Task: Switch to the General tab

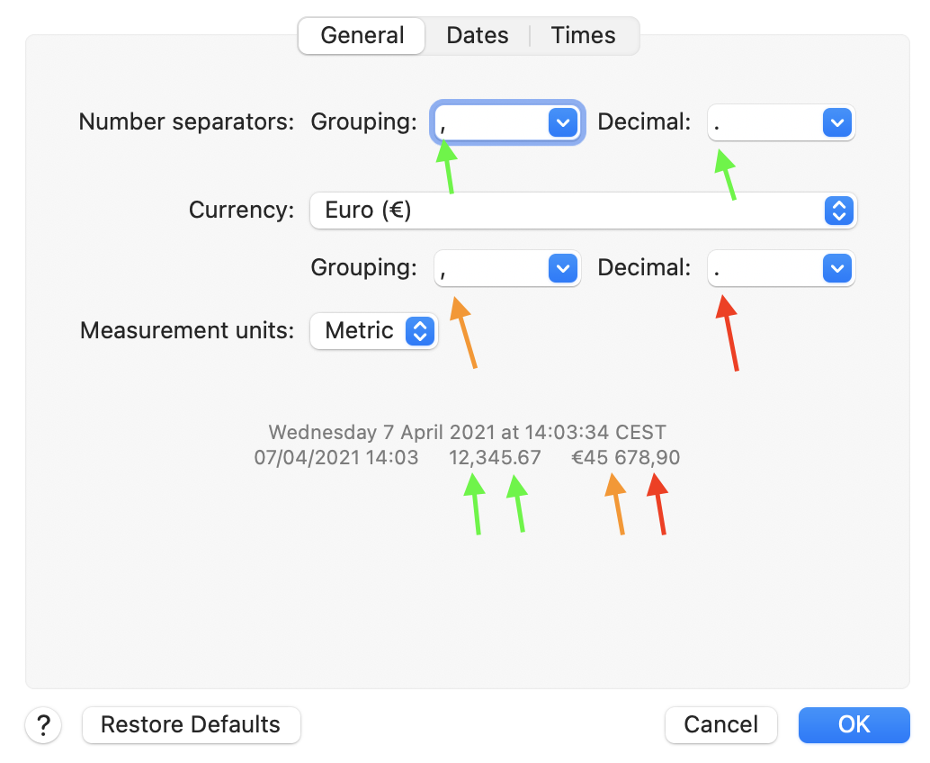Action: pos(362,36)
